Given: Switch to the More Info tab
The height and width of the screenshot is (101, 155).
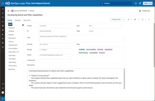Looking at the screenshot, I should 27,20.
